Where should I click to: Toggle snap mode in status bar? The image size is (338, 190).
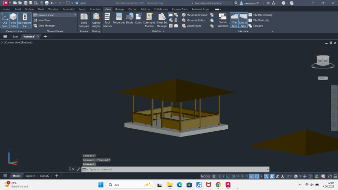tap(219, 176)
